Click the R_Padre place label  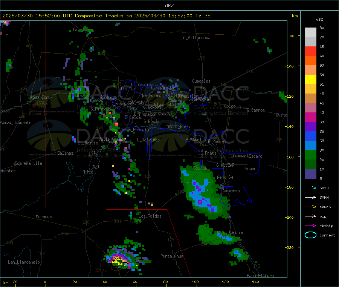[216, 141]
